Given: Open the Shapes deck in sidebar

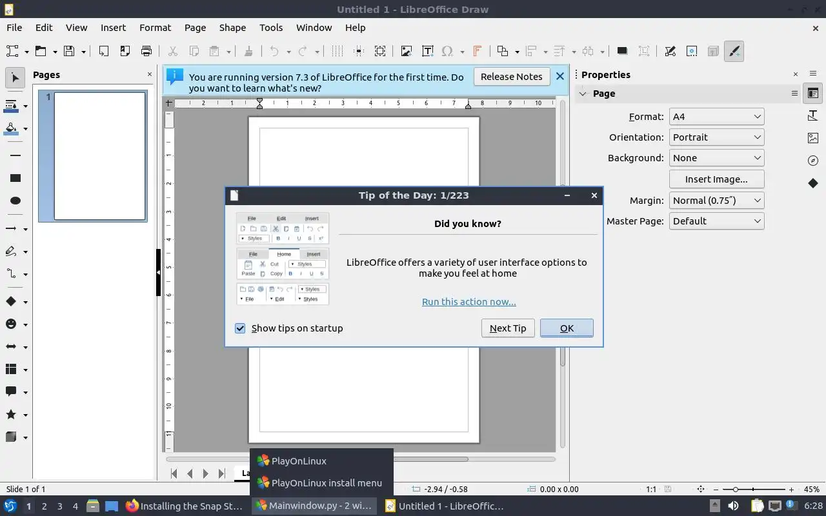Looking at the screenshot, I should pyautogui.click(x=813, y=183).
